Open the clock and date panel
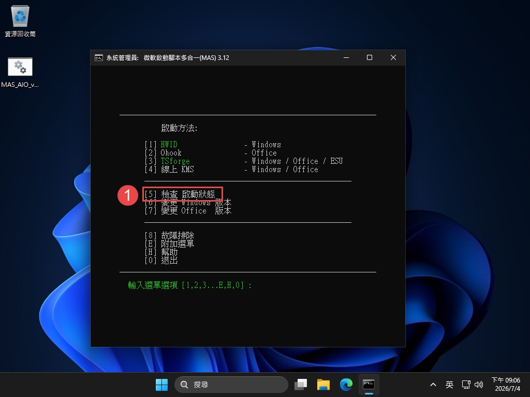Image resolution: width=530 pixels, height=397 pixels. (506, 385)
